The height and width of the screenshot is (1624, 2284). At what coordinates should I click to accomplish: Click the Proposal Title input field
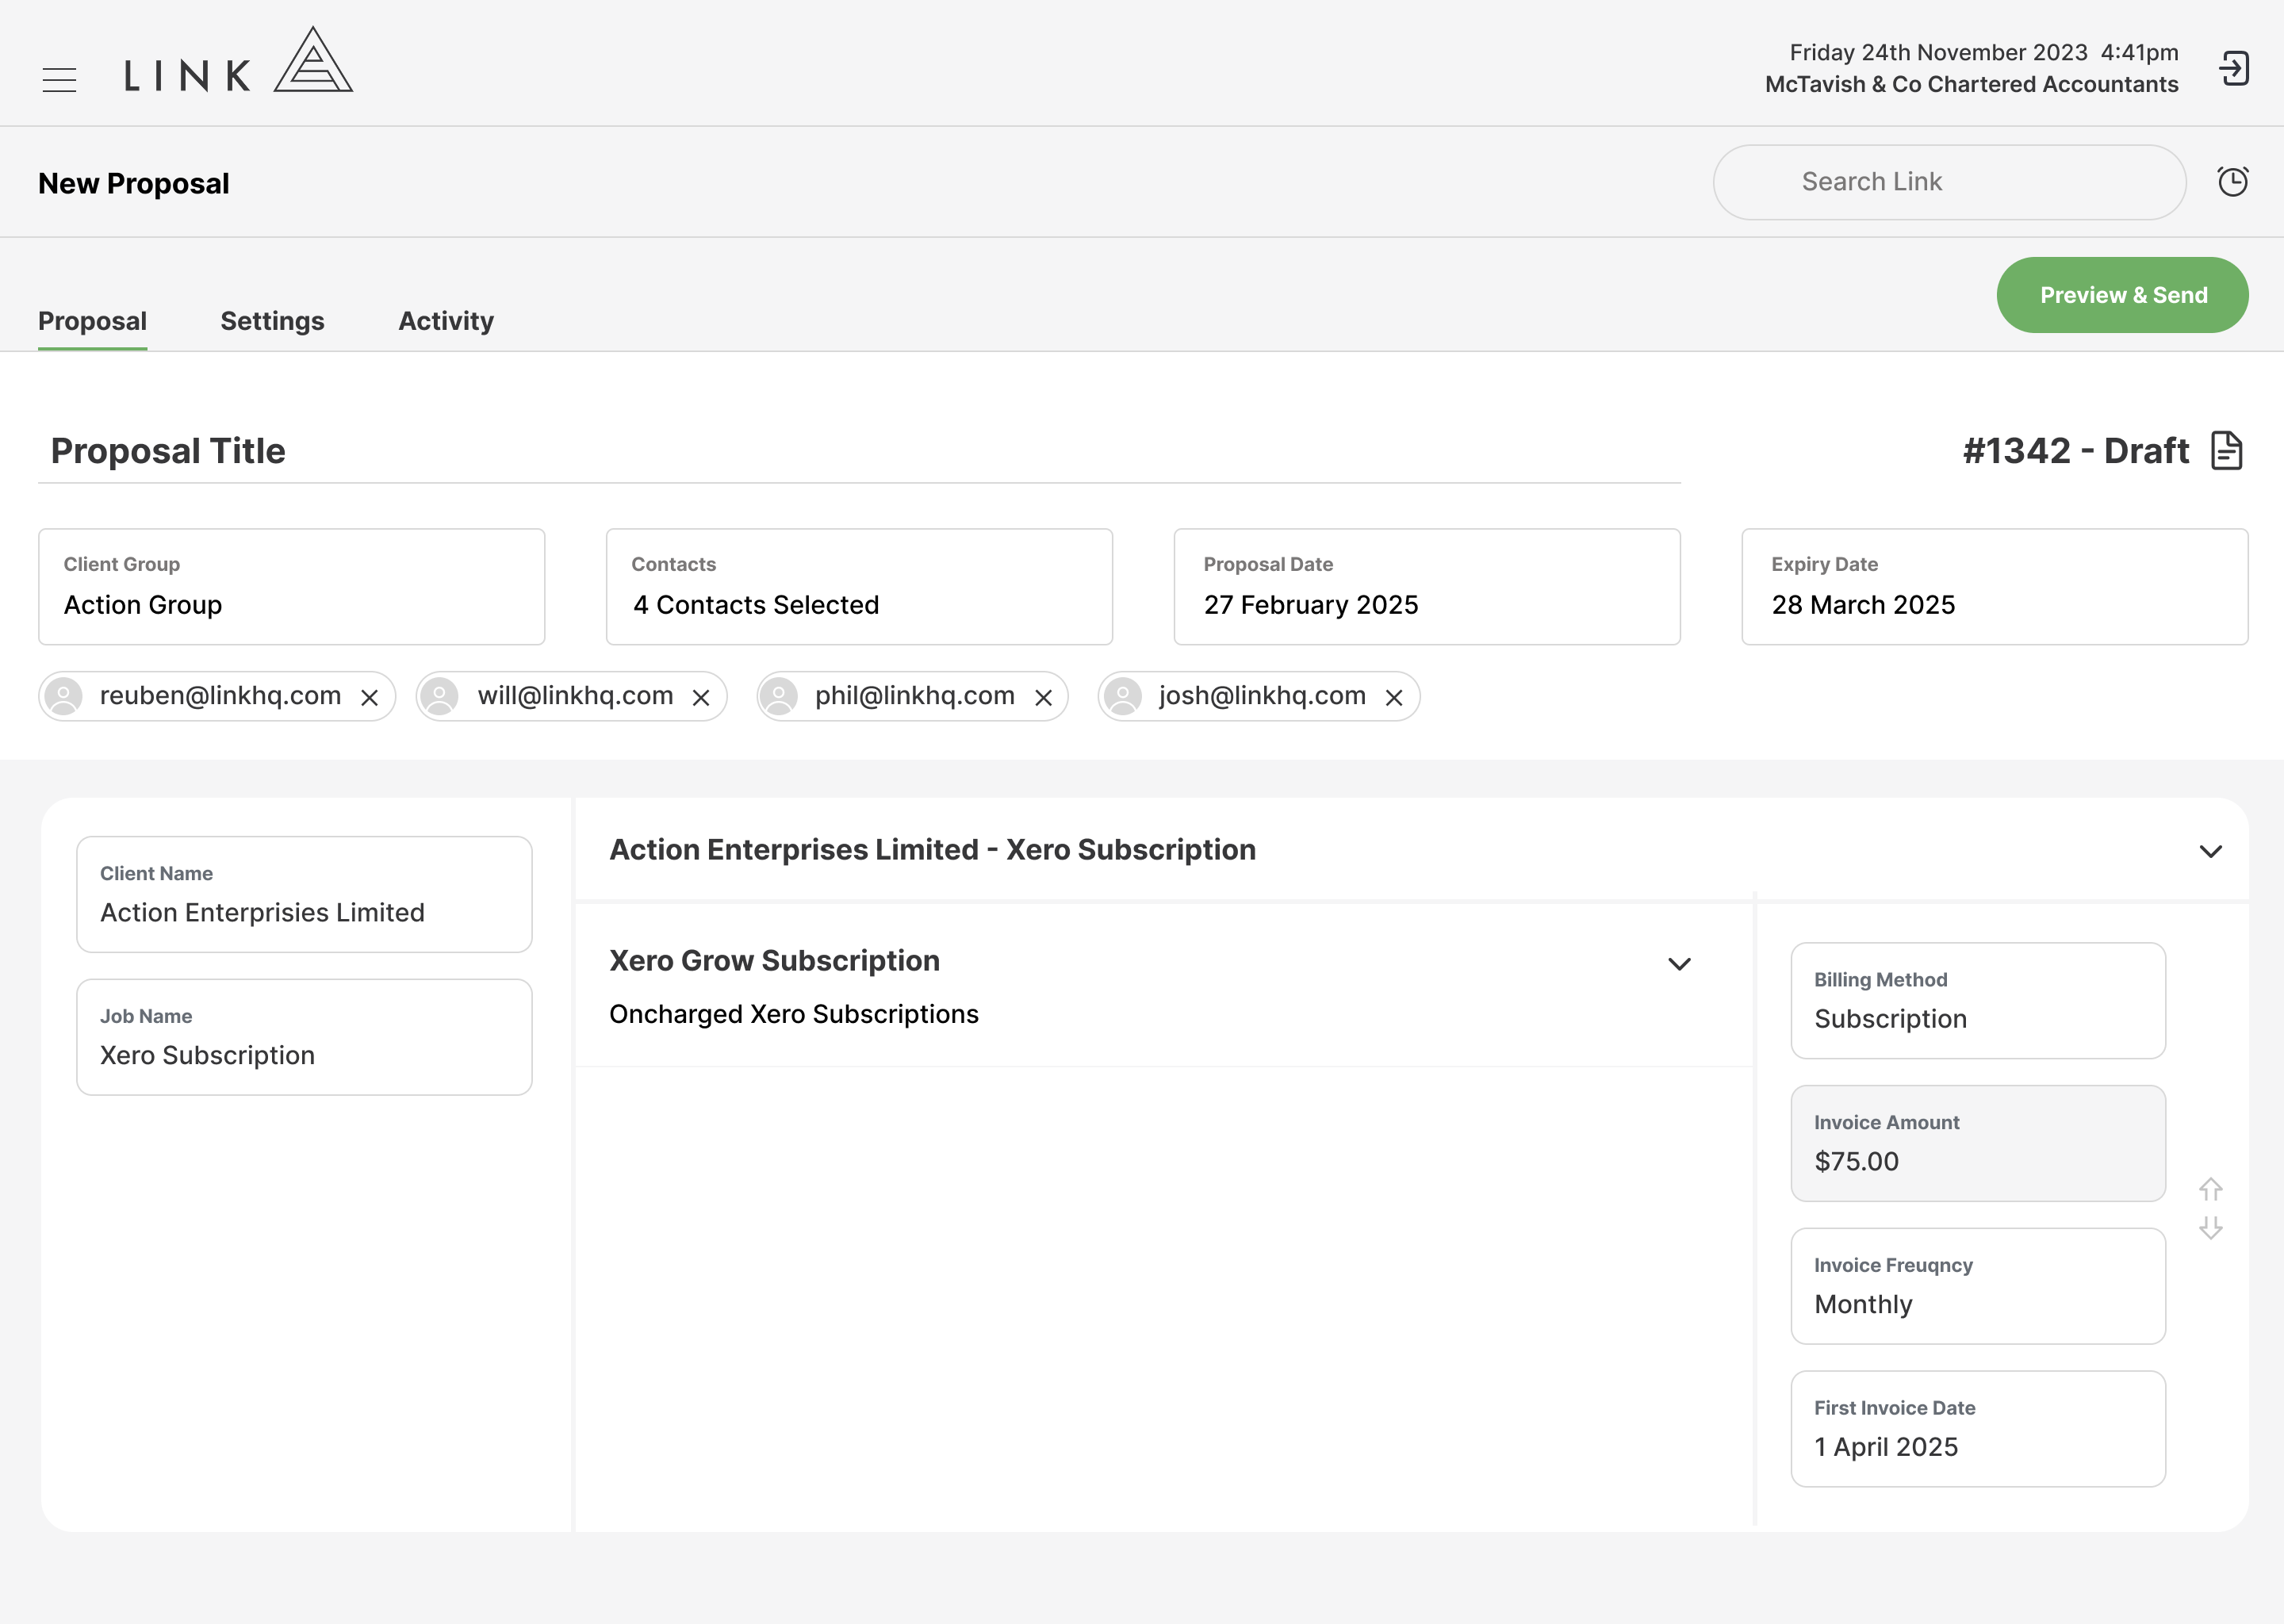[859, 451]
